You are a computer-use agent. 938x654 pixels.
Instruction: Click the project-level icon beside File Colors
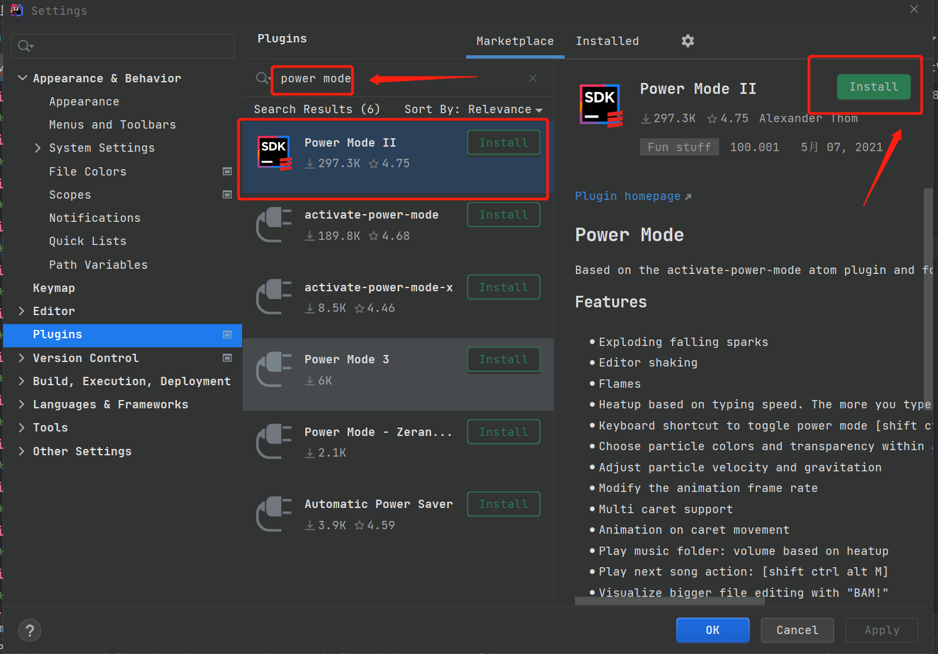227,171
